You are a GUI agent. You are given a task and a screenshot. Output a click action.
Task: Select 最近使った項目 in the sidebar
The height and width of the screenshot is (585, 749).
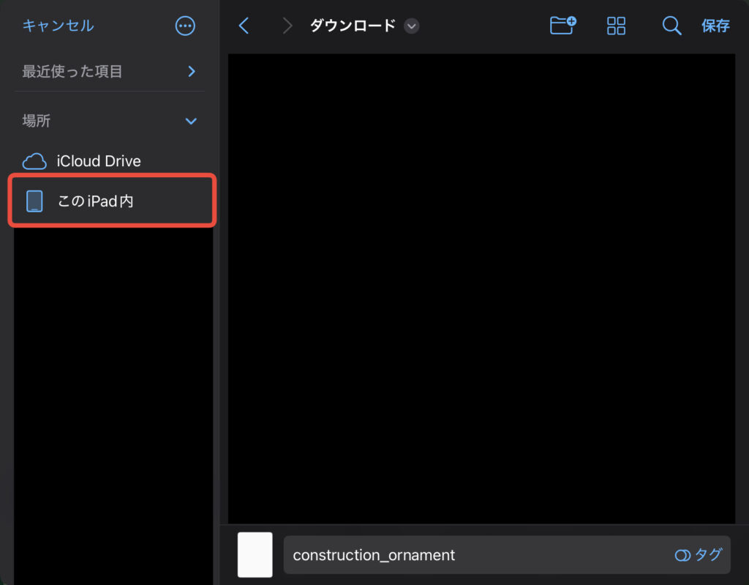(x=72, y=71)
